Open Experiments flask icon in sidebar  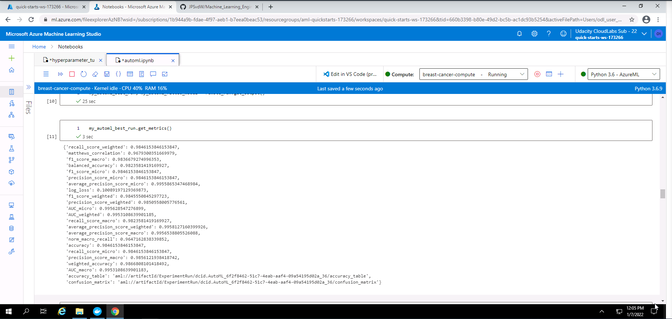12,148
